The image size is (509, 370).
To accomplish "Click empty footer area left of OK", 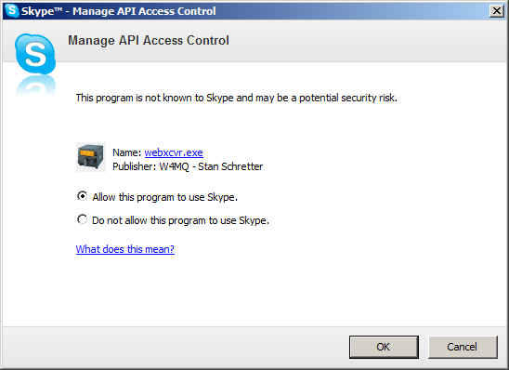I will 176,347.
